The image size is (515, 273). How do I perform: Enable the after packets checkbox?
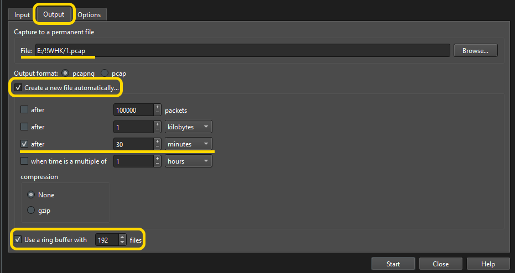(x=24, y=109)
